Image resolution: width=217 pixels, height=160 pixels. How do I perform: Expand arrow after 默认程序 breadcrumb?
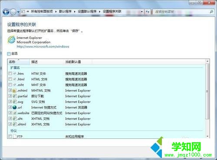75,12
